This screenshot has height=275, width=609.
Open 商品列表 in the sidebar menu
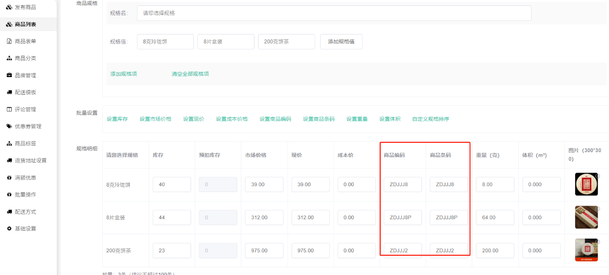(x=25, y=24)
